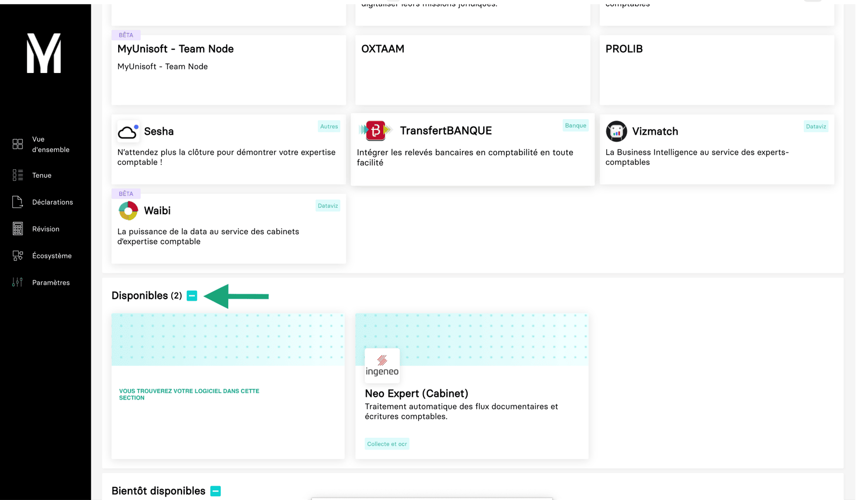Click the BÊTA badge above MyUnisoft - Team Node

pos(126,35)
